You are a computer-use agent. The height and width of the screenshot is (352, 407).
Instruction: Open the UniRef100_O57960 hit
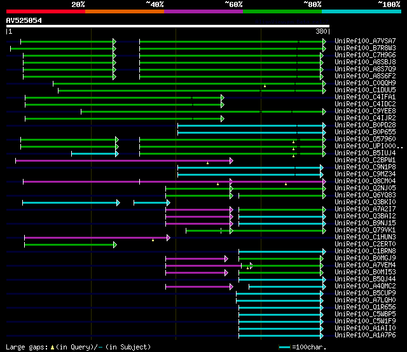365,139
